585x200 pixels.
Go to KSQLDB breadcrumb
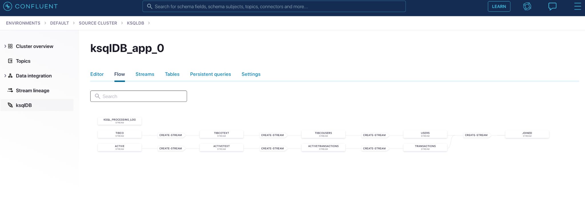(135, 23)
